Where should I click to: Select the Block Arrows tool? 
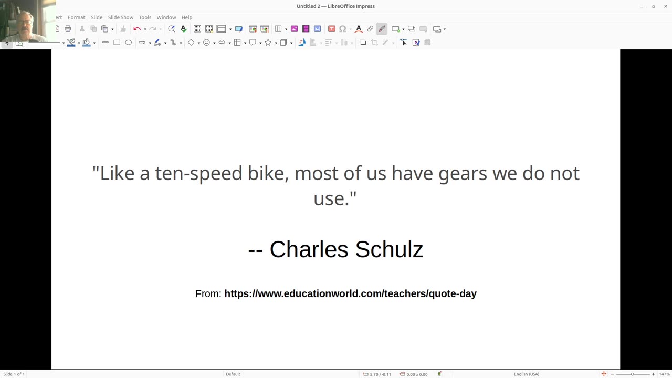pyautogui.click(x=222, y=43)
